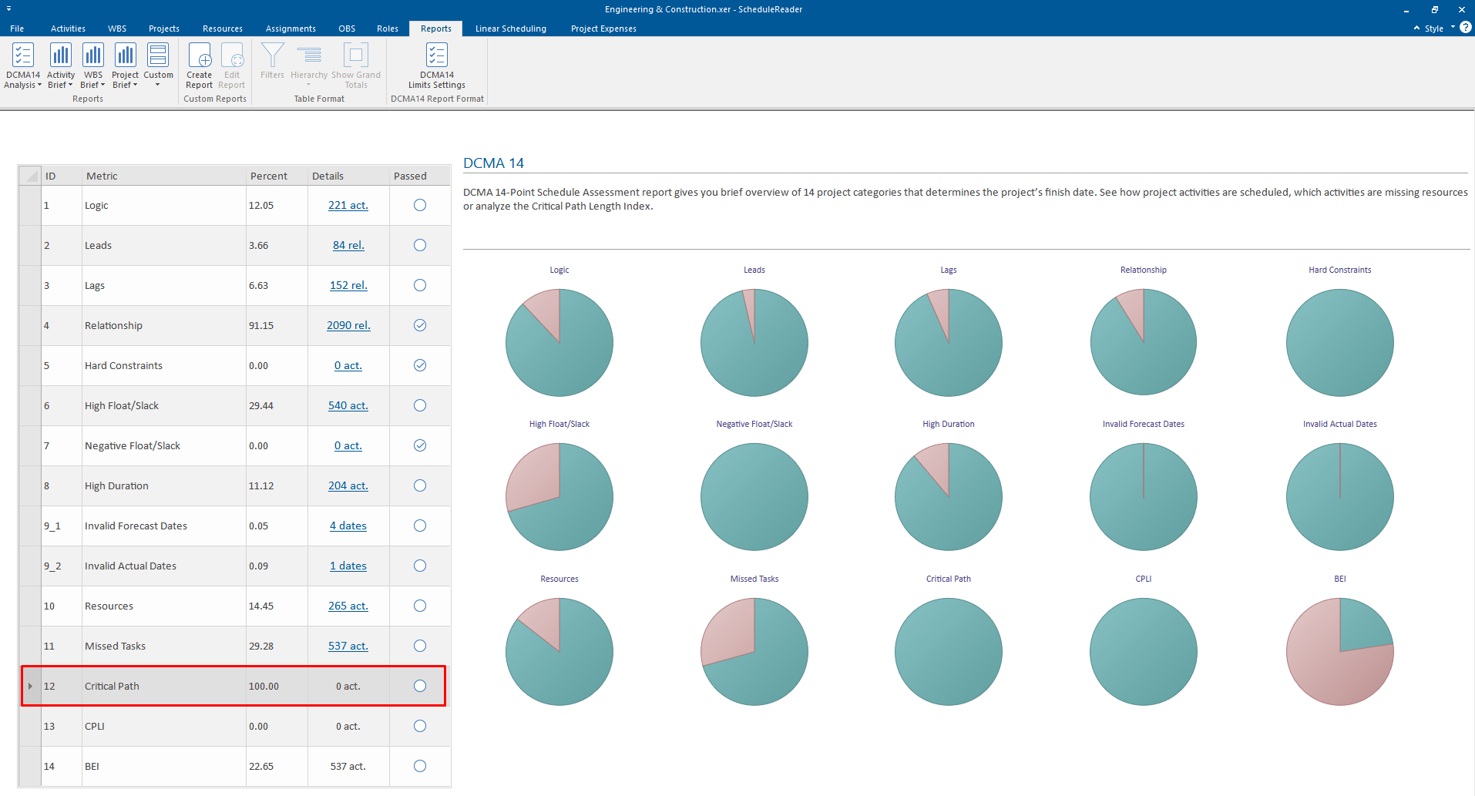The width and height of the screenshot is (1475, 796).
Task: Click the Logic pie chart
Action: pyautogui.click(x=559, y=342)
